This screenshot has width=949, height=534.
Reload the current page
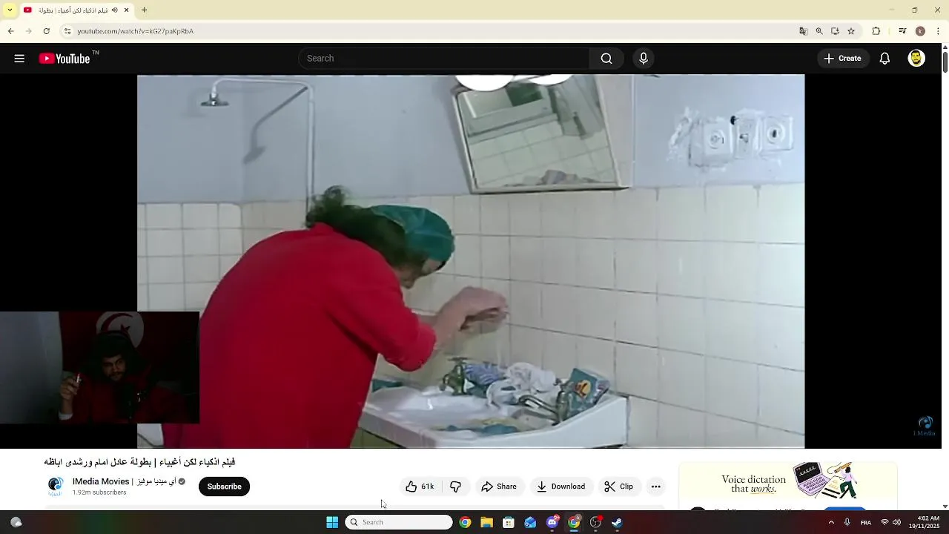(x=46, y=31)
